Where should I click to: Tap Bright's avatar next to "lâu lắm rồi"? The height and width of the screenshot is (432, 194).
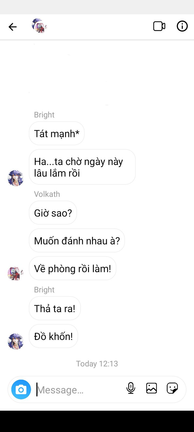16,178
